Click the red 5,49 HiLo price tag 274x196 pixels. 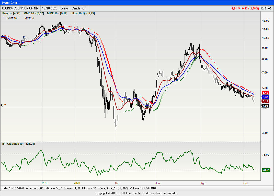[265, 92]
